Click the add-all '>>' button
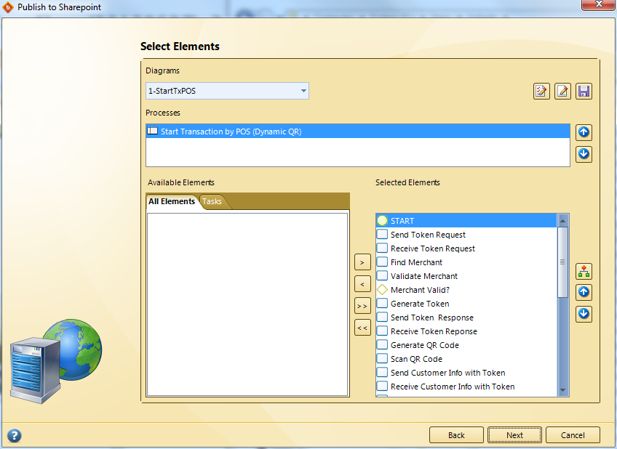This screenshot has height=449, width=617. coord(362,305)
